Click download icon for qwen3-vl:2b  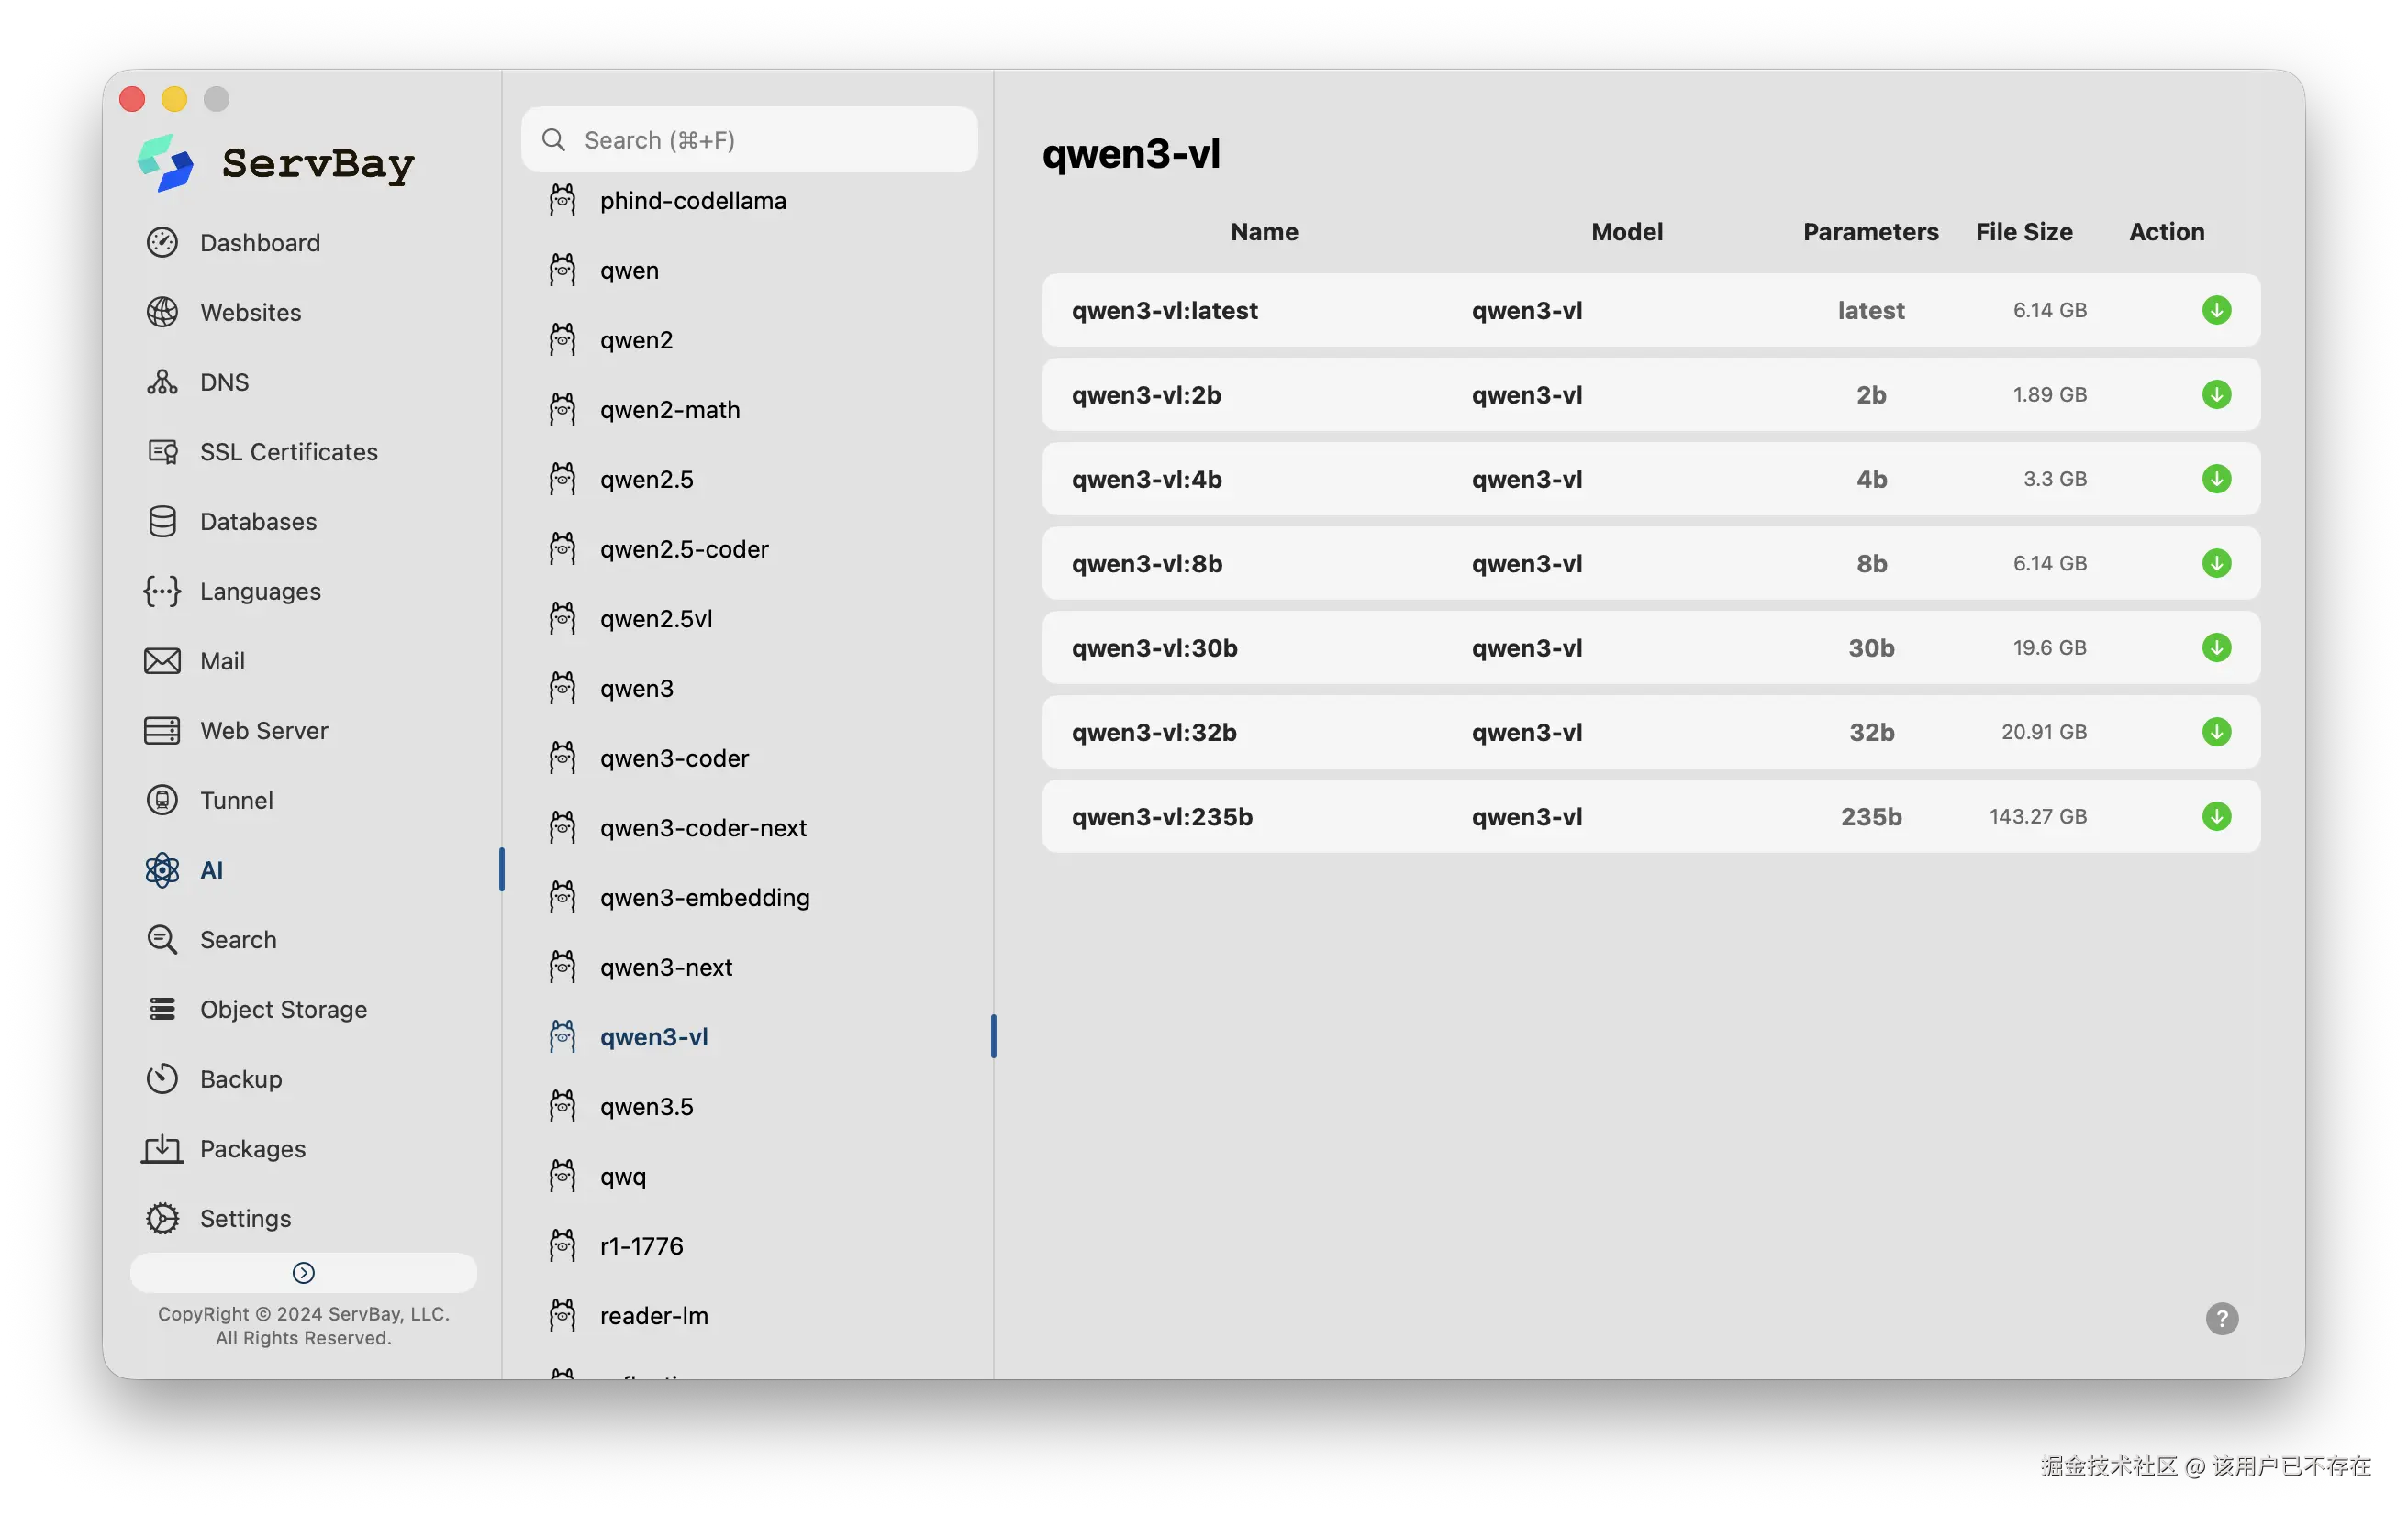pos(2216,394)
